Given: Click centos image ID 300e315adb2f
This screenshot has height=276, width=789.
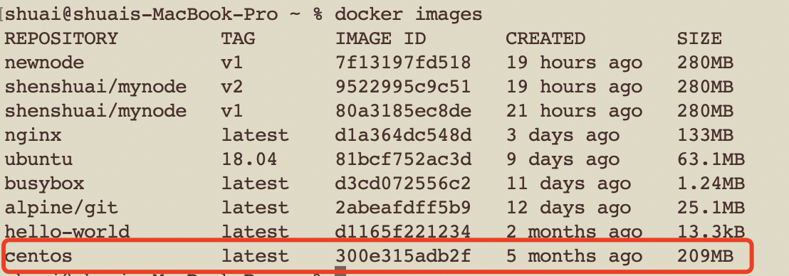Looking at the screenshot, I should click(x=404, y=256).
